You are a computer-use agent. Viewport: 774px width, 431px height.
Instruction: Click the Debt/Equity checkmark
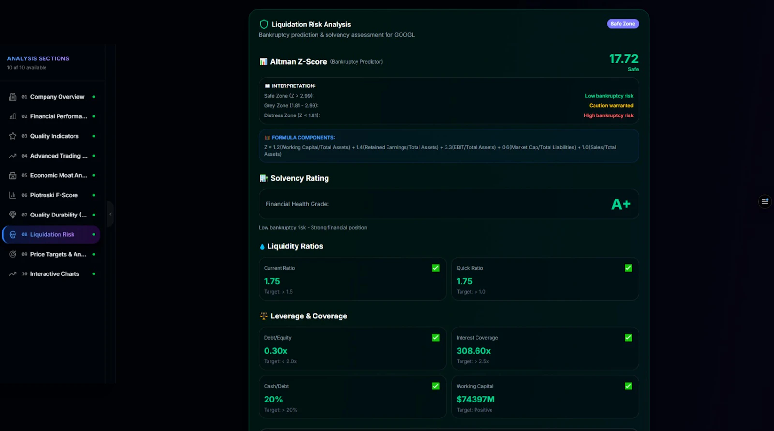[436, 338]
